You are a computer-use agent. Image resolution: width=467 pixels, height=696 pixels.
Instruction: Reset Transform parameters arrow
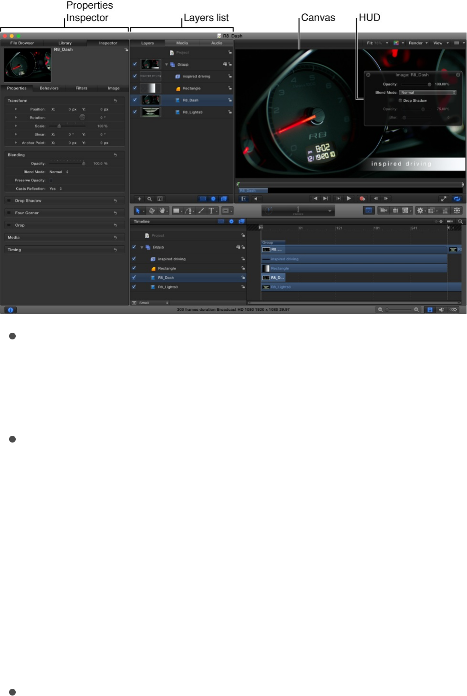pos(115,101)
